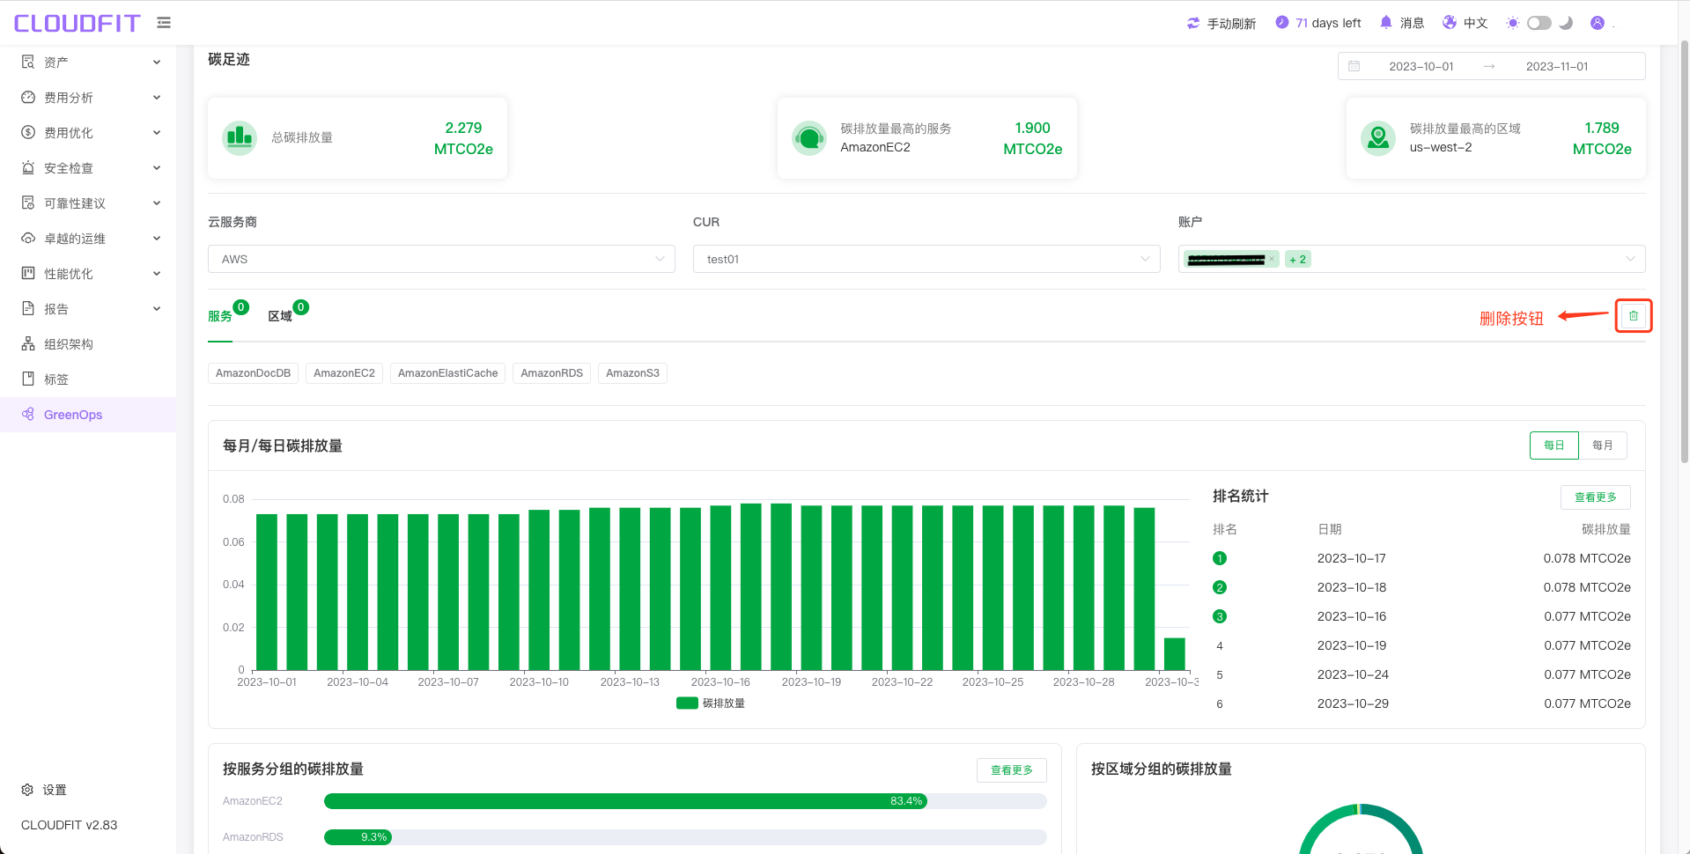1690x854 pixels.
Task: Select 每月 monthly view
Action: coord(1603,445)
